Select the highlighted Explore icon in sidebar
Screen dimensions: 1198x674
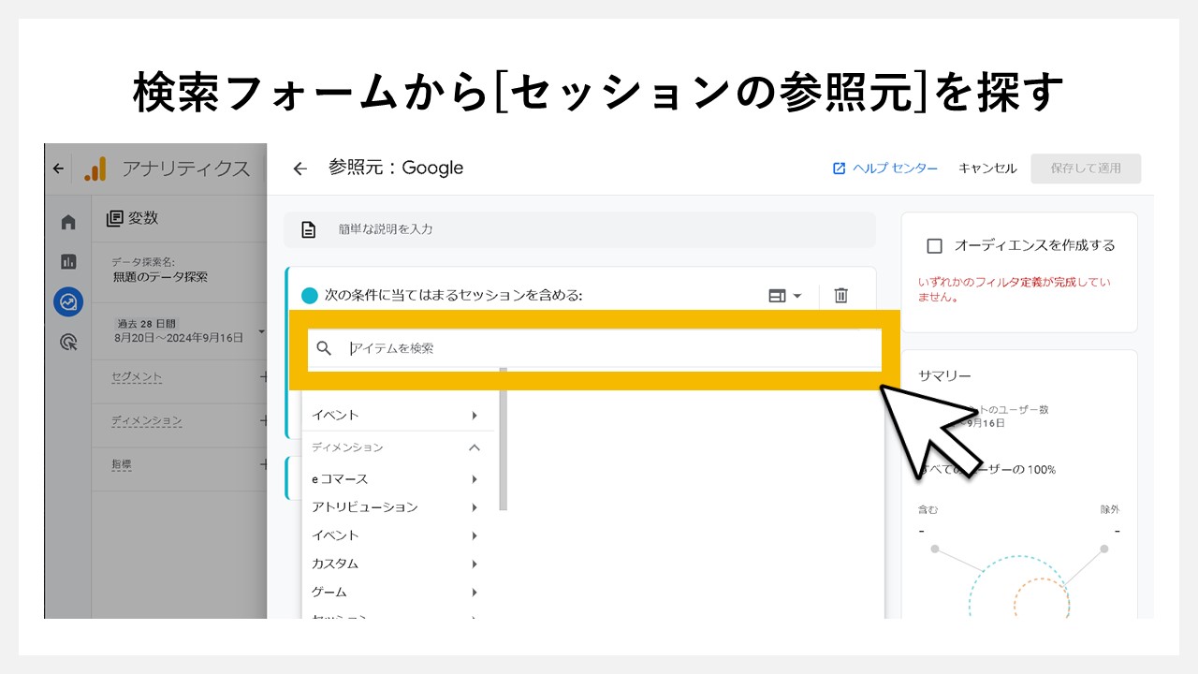pos(66,300)
